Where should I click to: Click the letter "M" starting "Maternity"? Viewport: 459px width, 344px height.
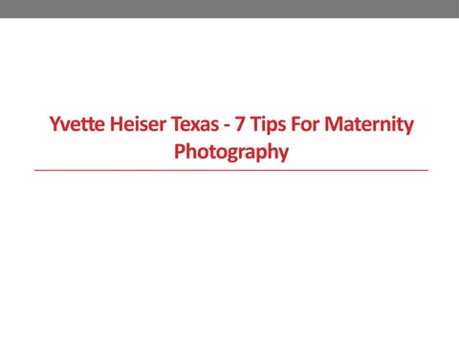[333, 124]
